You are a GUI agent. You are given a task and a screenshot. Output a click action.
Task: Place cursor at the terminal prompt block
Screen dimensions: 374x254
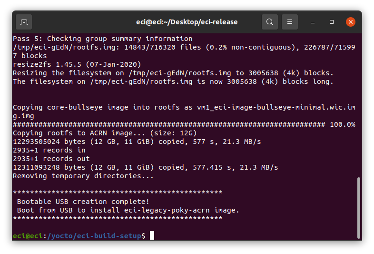[152, 235]
